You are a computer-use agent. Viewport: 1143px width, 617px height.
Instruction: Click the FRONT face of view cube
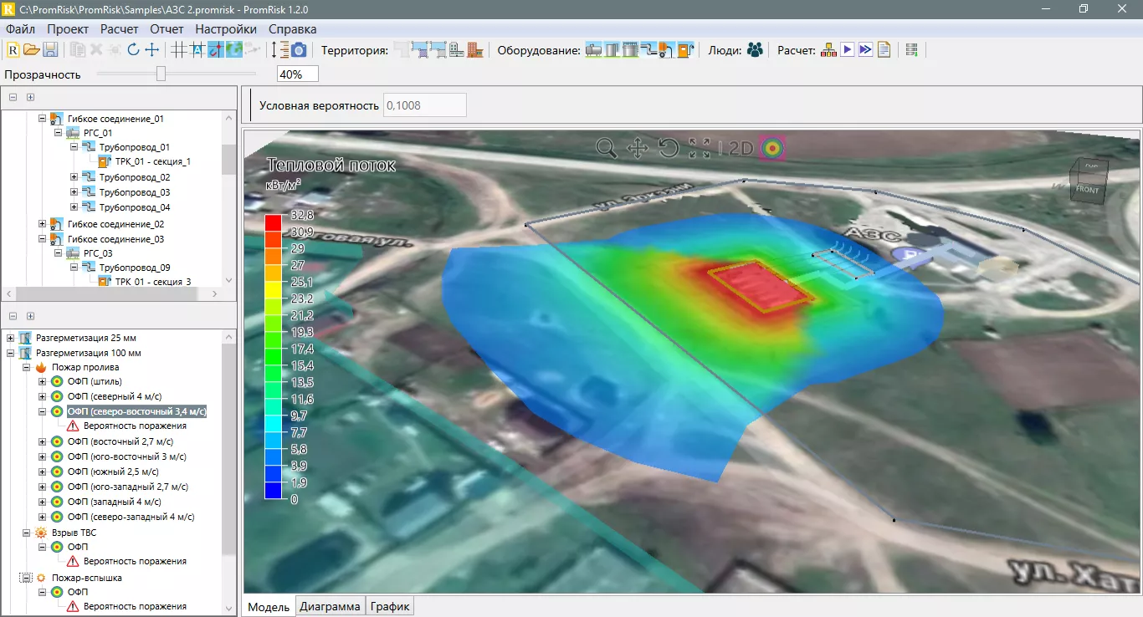[x=1087, y=189]
